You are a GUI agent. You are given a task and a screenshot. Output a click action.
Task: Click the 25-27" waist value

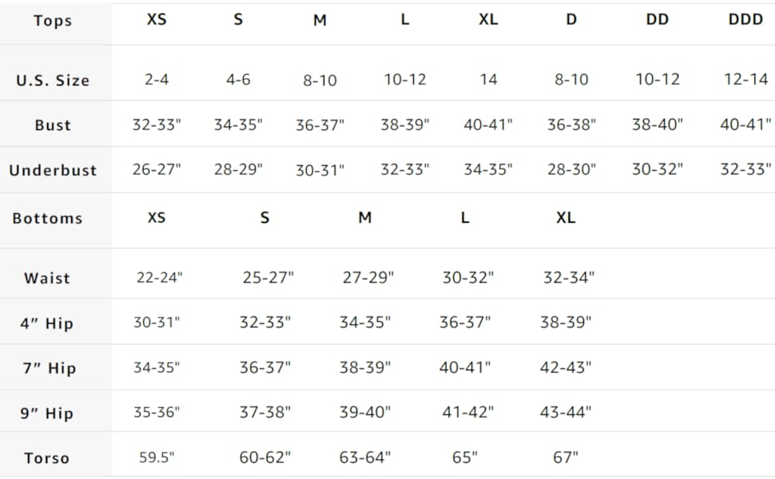[268, 278]
